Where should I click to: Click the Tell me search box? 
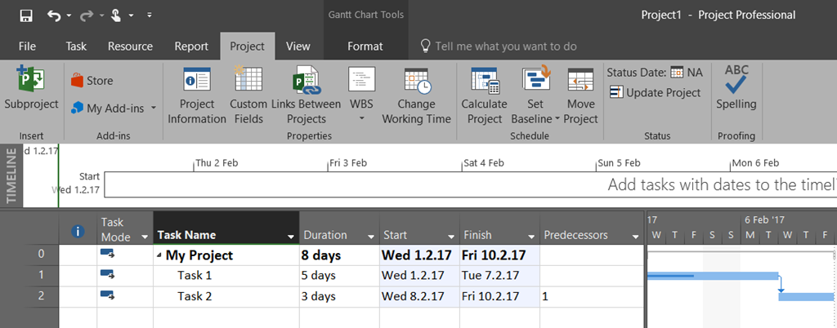(x=505, y=47)
